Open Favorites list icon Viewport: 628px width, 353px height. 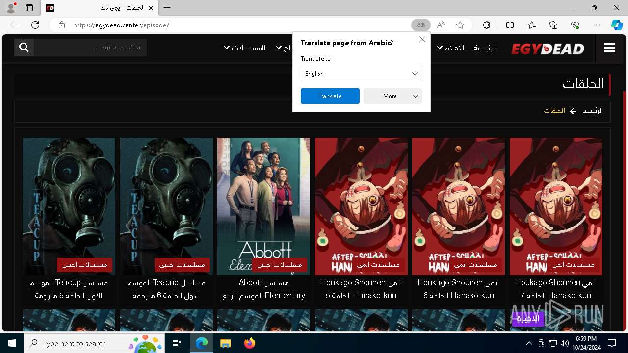pyautogui.click(x=532, y=25)
